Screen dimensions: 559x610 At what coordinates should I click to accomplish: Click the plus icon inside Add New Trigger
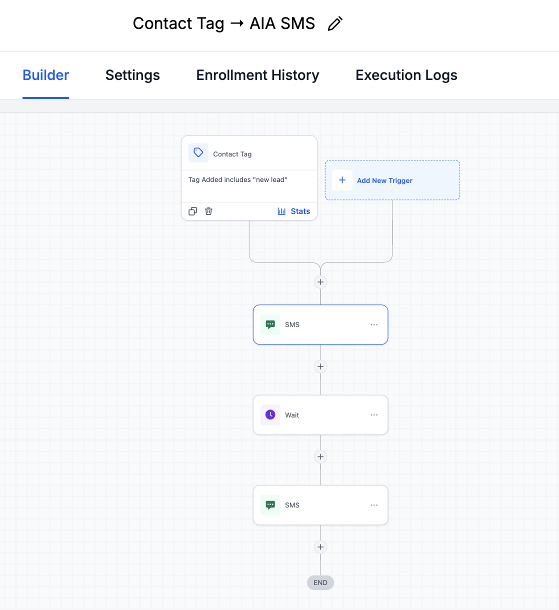pyautogui.click(x=341, y=180)
